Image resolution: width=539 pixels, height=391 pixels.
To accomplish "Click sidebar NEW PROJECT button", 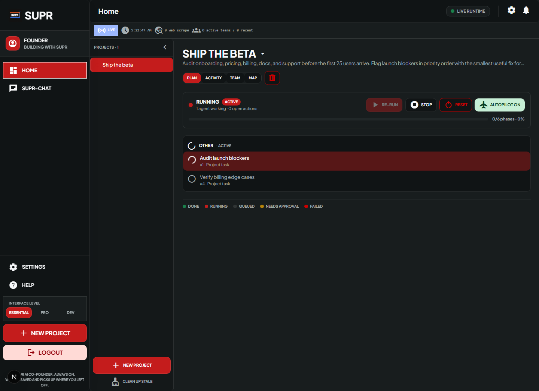I will coord(45,333).
